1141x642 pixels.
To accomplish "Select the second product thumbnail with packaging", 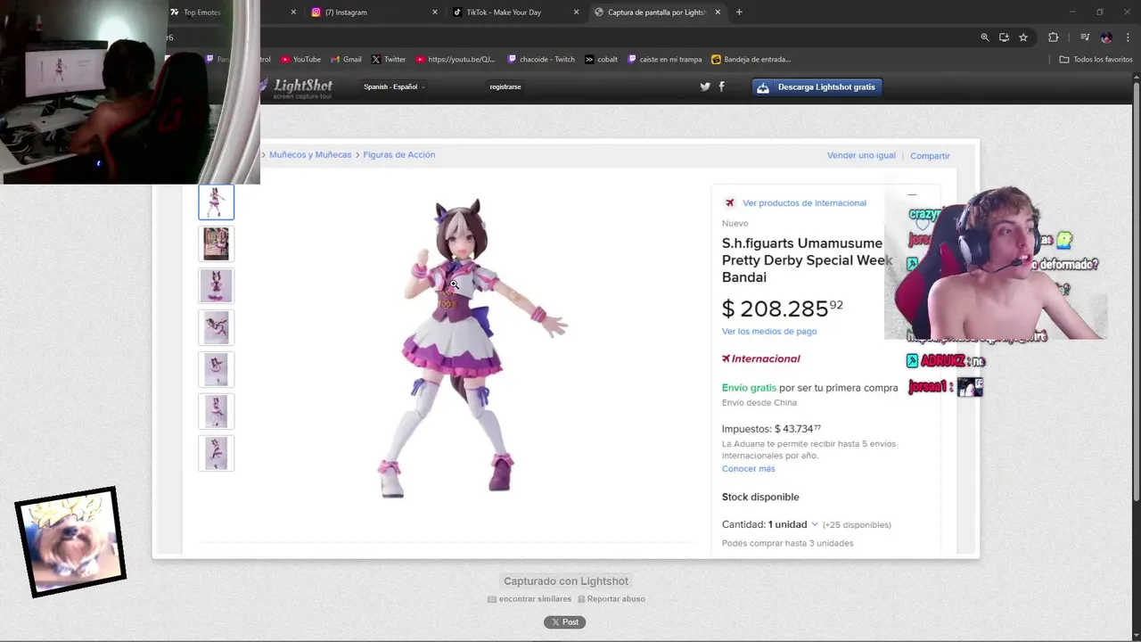I will [216, 243].
